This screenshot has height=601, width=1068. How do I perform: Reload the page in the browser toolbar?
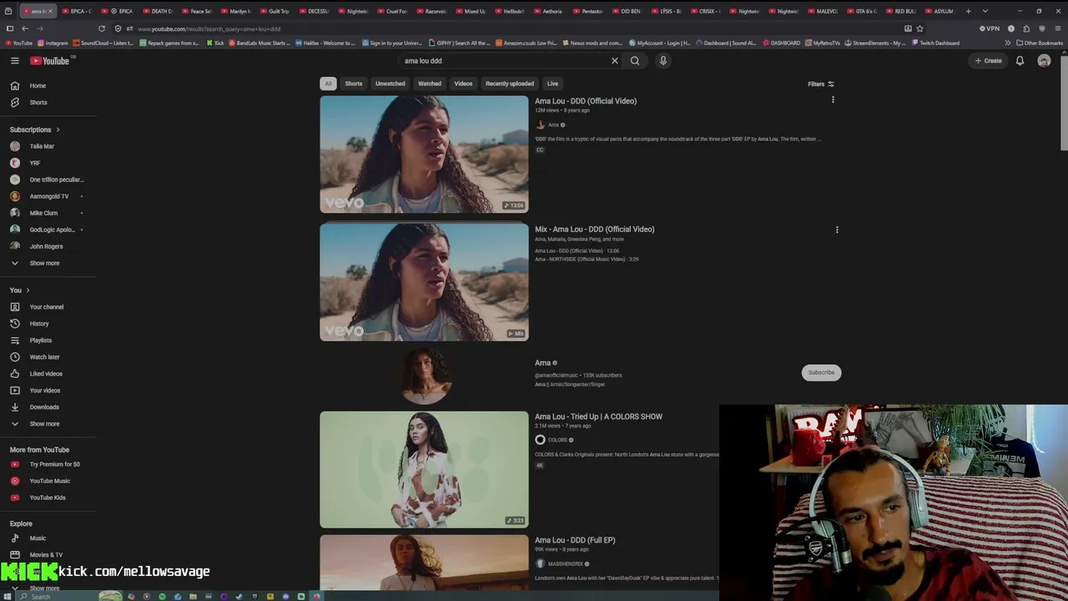tap(102, 28)
